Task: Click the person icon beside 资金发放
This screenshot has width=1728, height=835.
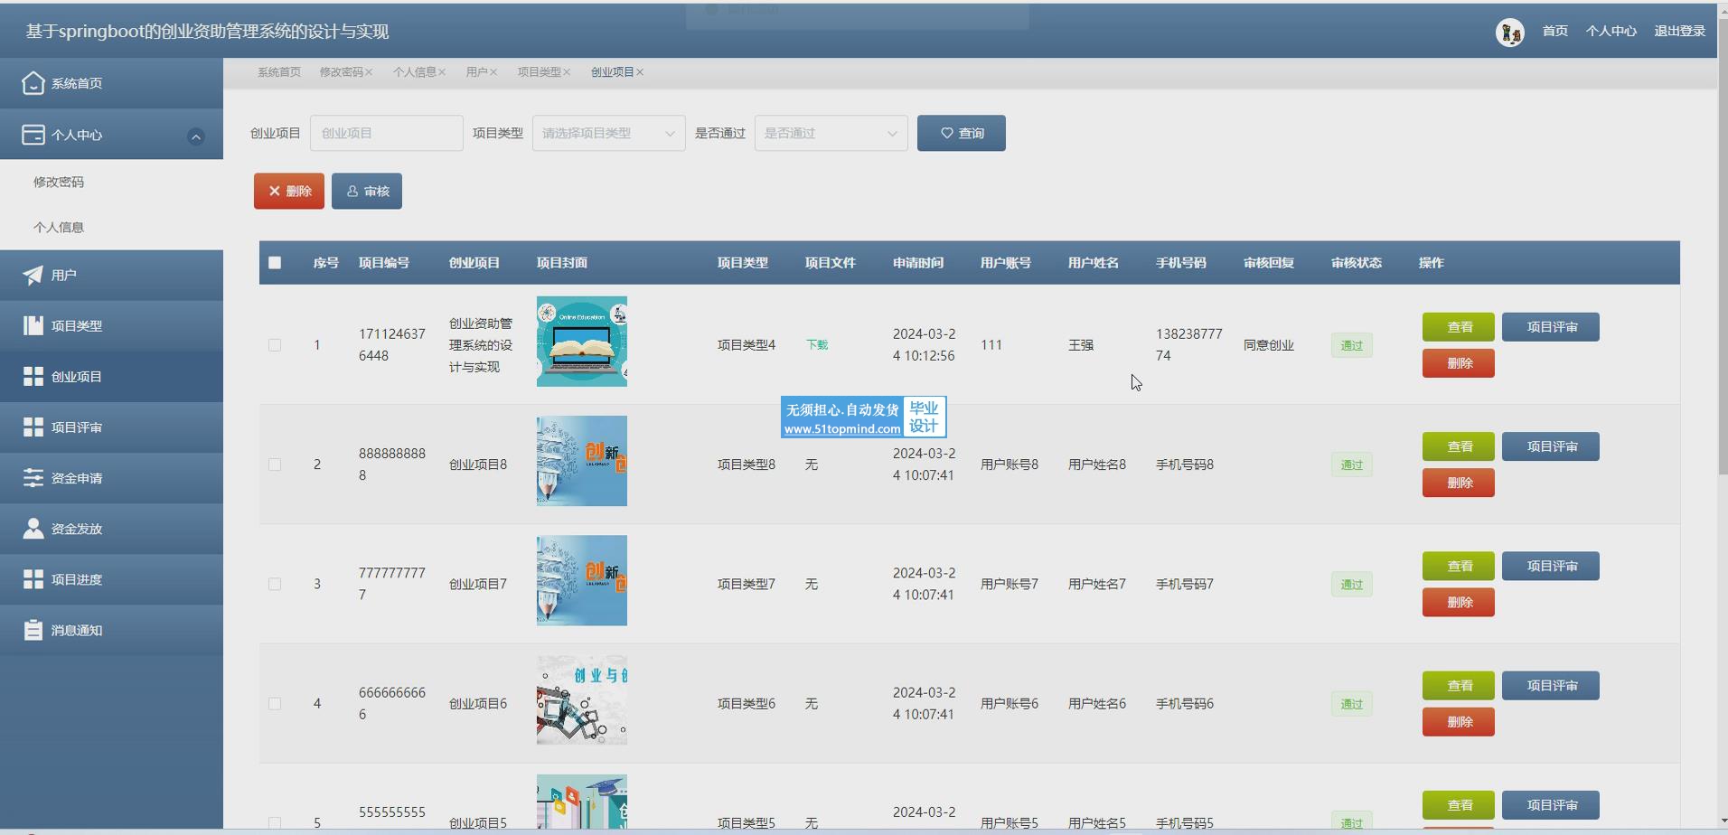Action: (x=33, y=529)
